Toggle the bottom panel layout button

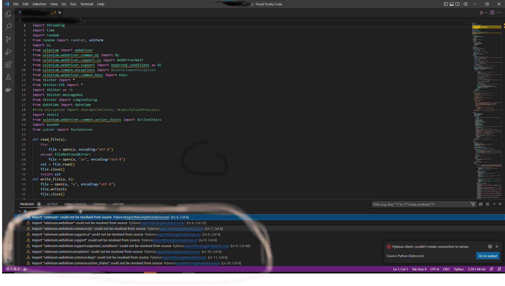pyautogui.click(x=451, y=4)
